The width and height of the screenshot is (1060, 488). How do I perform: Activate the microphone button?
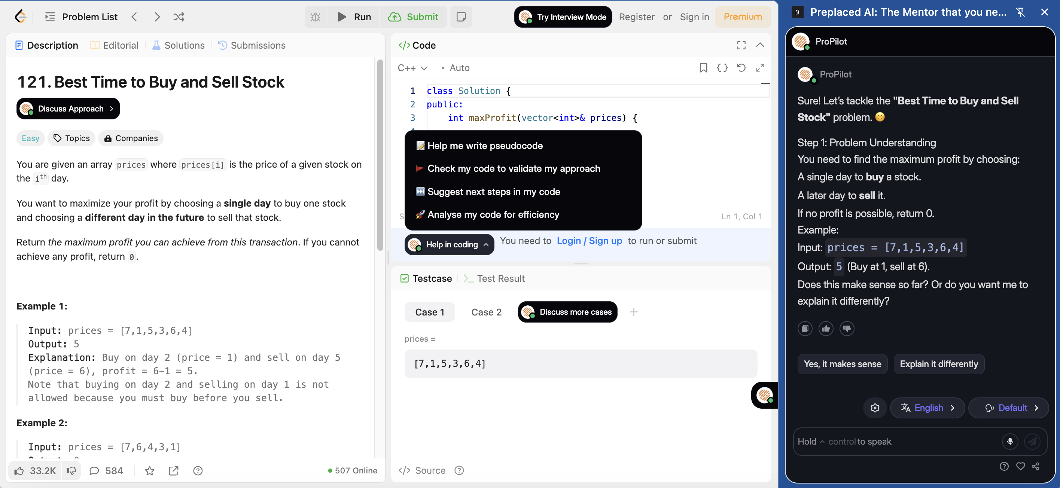1009,442
